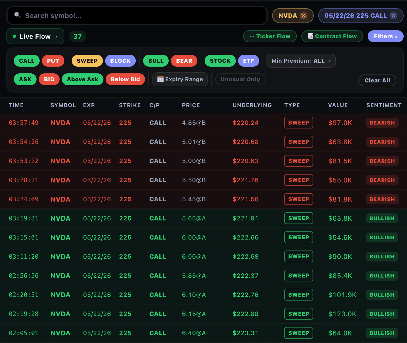Click the $101.9K trade value
407x343 pixels.
342,295
